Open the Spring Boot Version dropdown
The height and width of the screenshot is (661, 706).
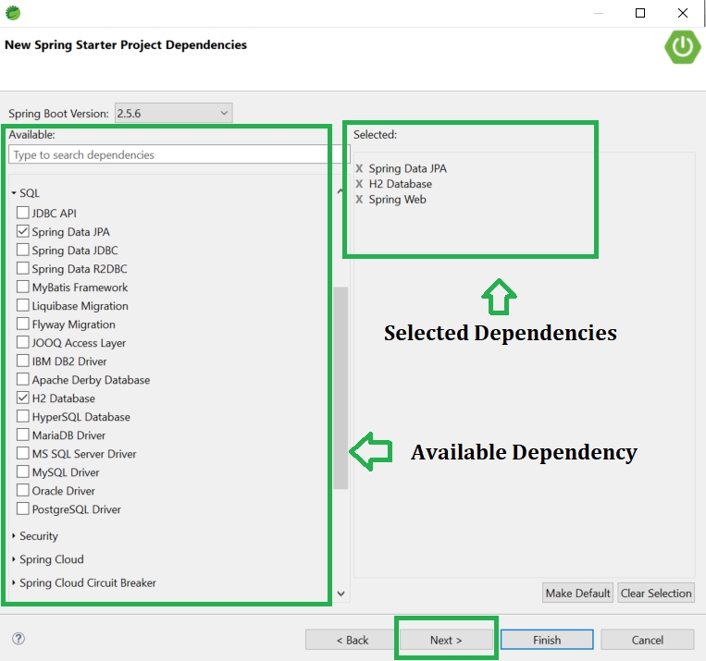tap(173, 113)
